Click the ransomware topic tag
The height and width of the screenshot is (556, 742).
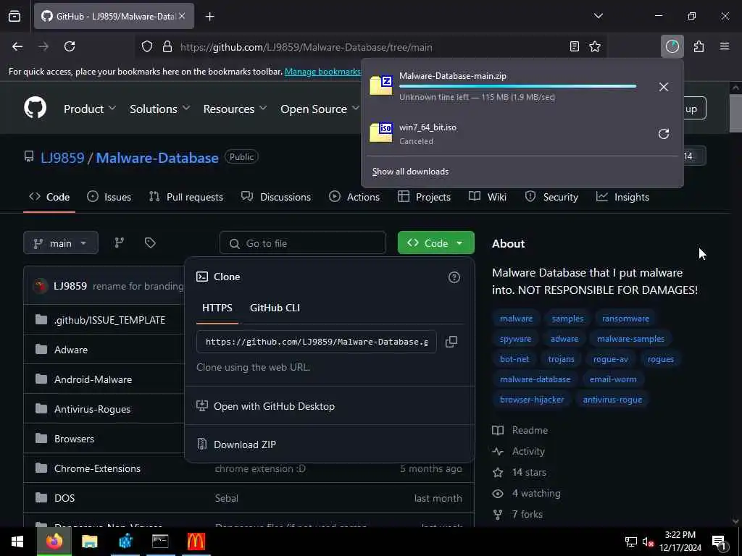click(x=625, y=319)
